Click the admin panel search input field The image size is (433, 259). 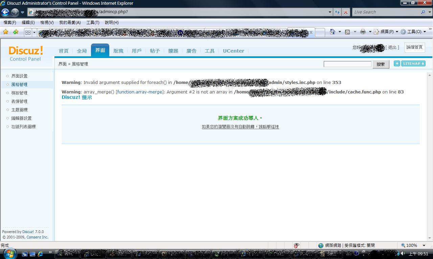pyautogui.click(x=347, y=64)
